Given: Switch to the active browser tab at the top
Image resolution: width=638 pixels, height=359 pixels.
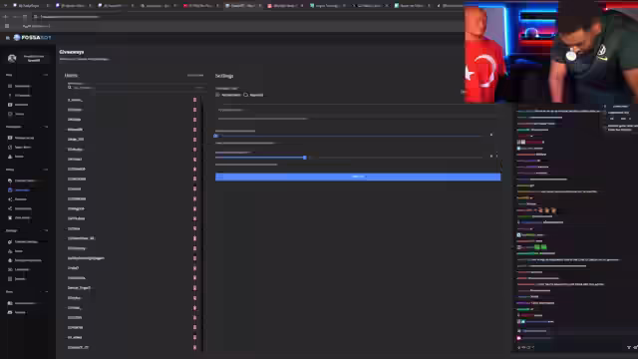Looking at the screenshot, I should (x=243, y=6).
